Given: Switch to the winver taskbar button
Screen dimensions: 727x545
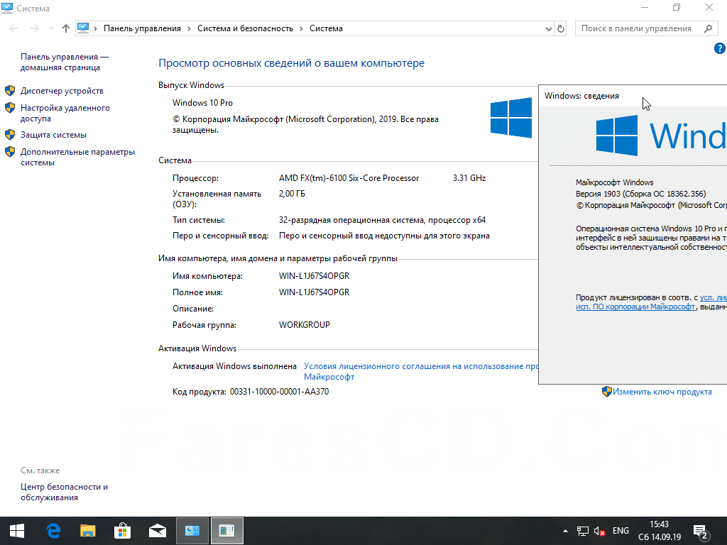Looking at the screenshot, I should pyautogui.click(x=227, y=531).
